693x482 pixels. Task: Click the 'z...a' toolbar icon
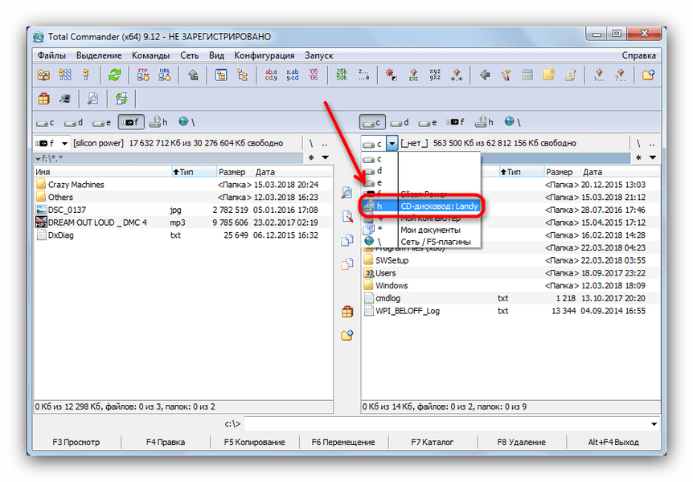point(363,75)
